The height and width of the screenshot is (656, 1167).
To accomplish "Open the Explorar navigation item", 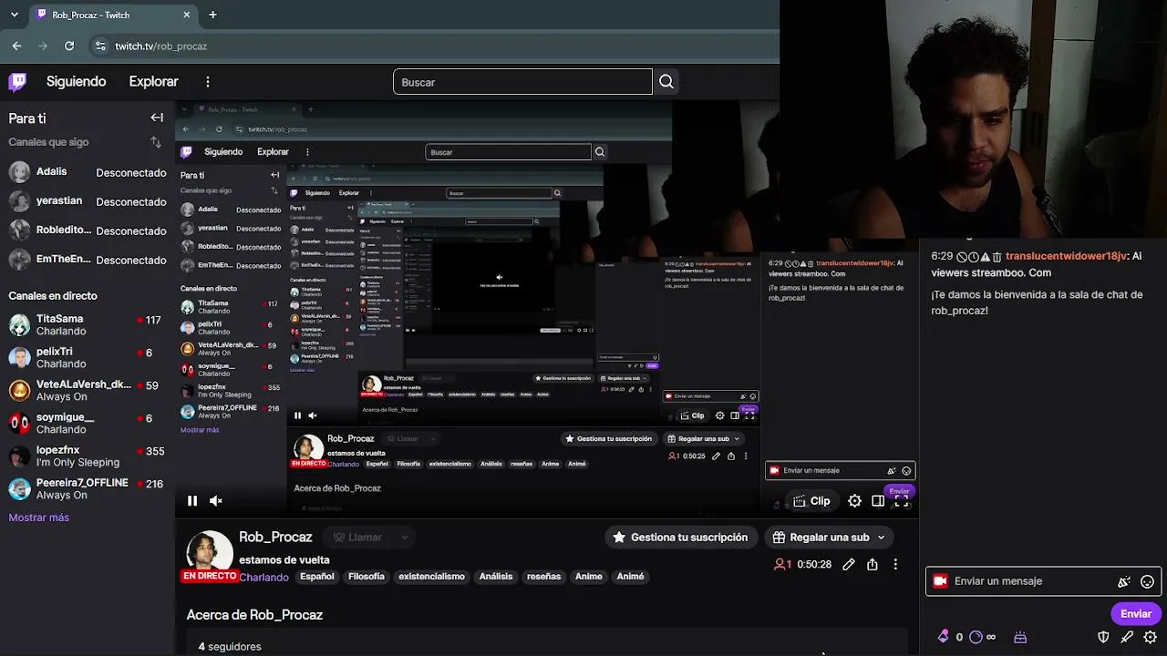I will 153,82.
